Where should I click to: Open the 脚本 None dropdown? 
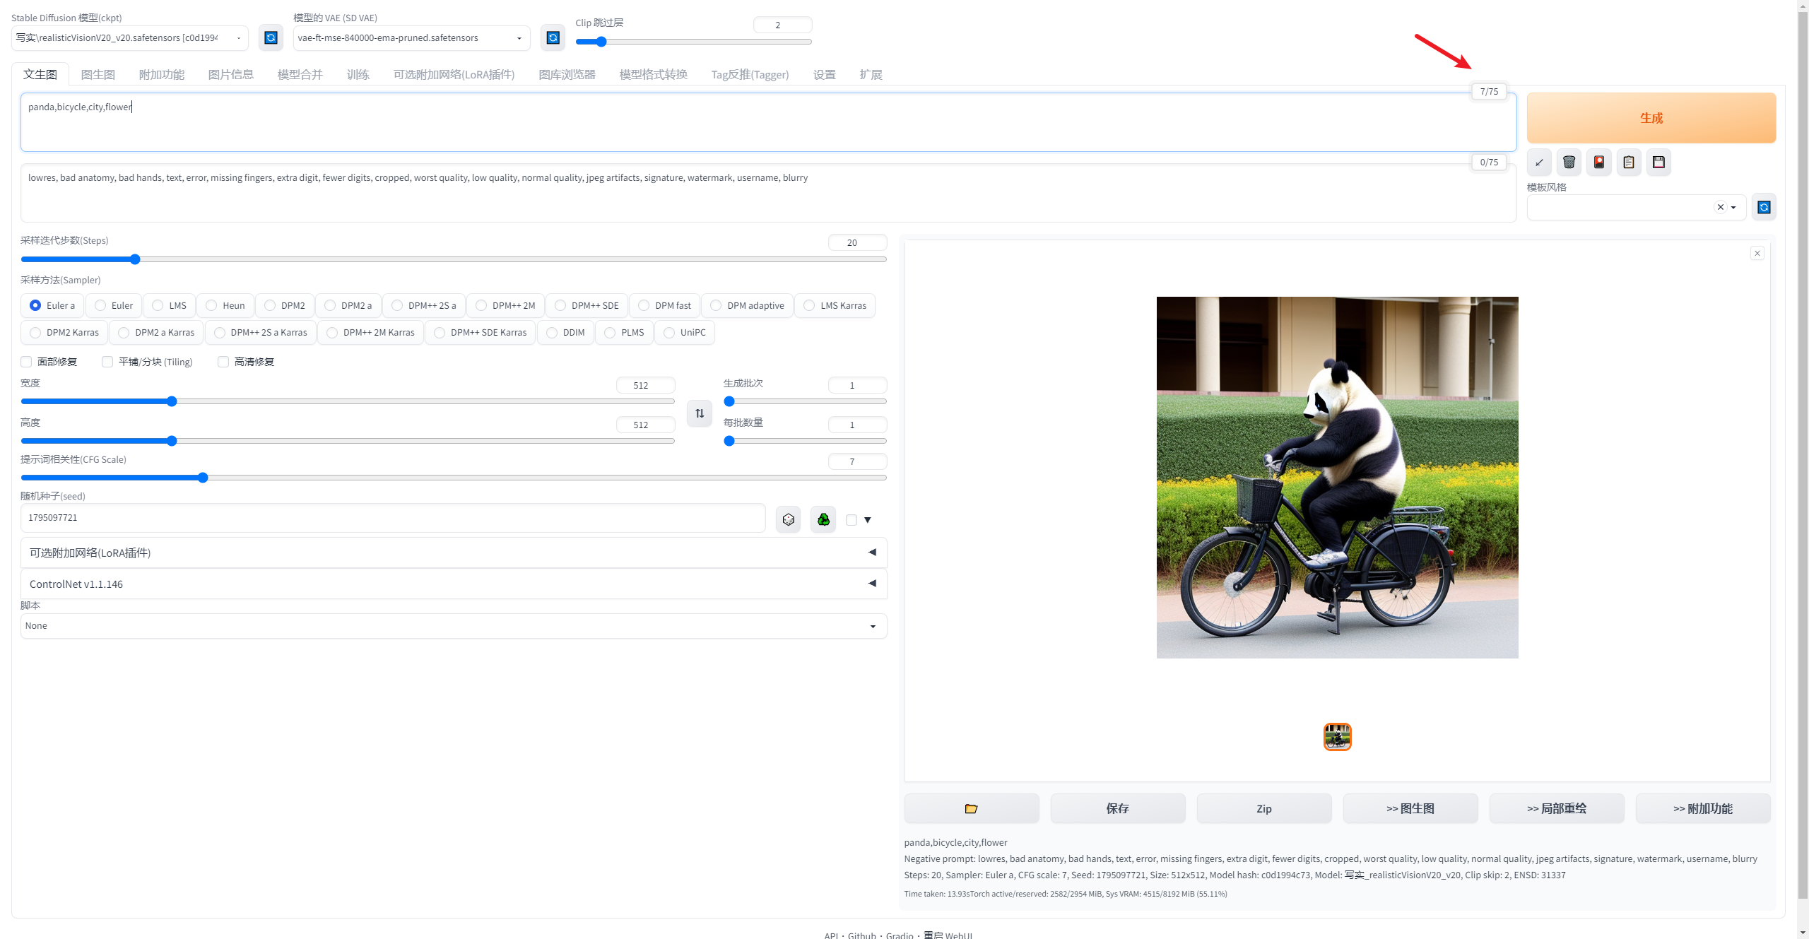click(453, 626)
